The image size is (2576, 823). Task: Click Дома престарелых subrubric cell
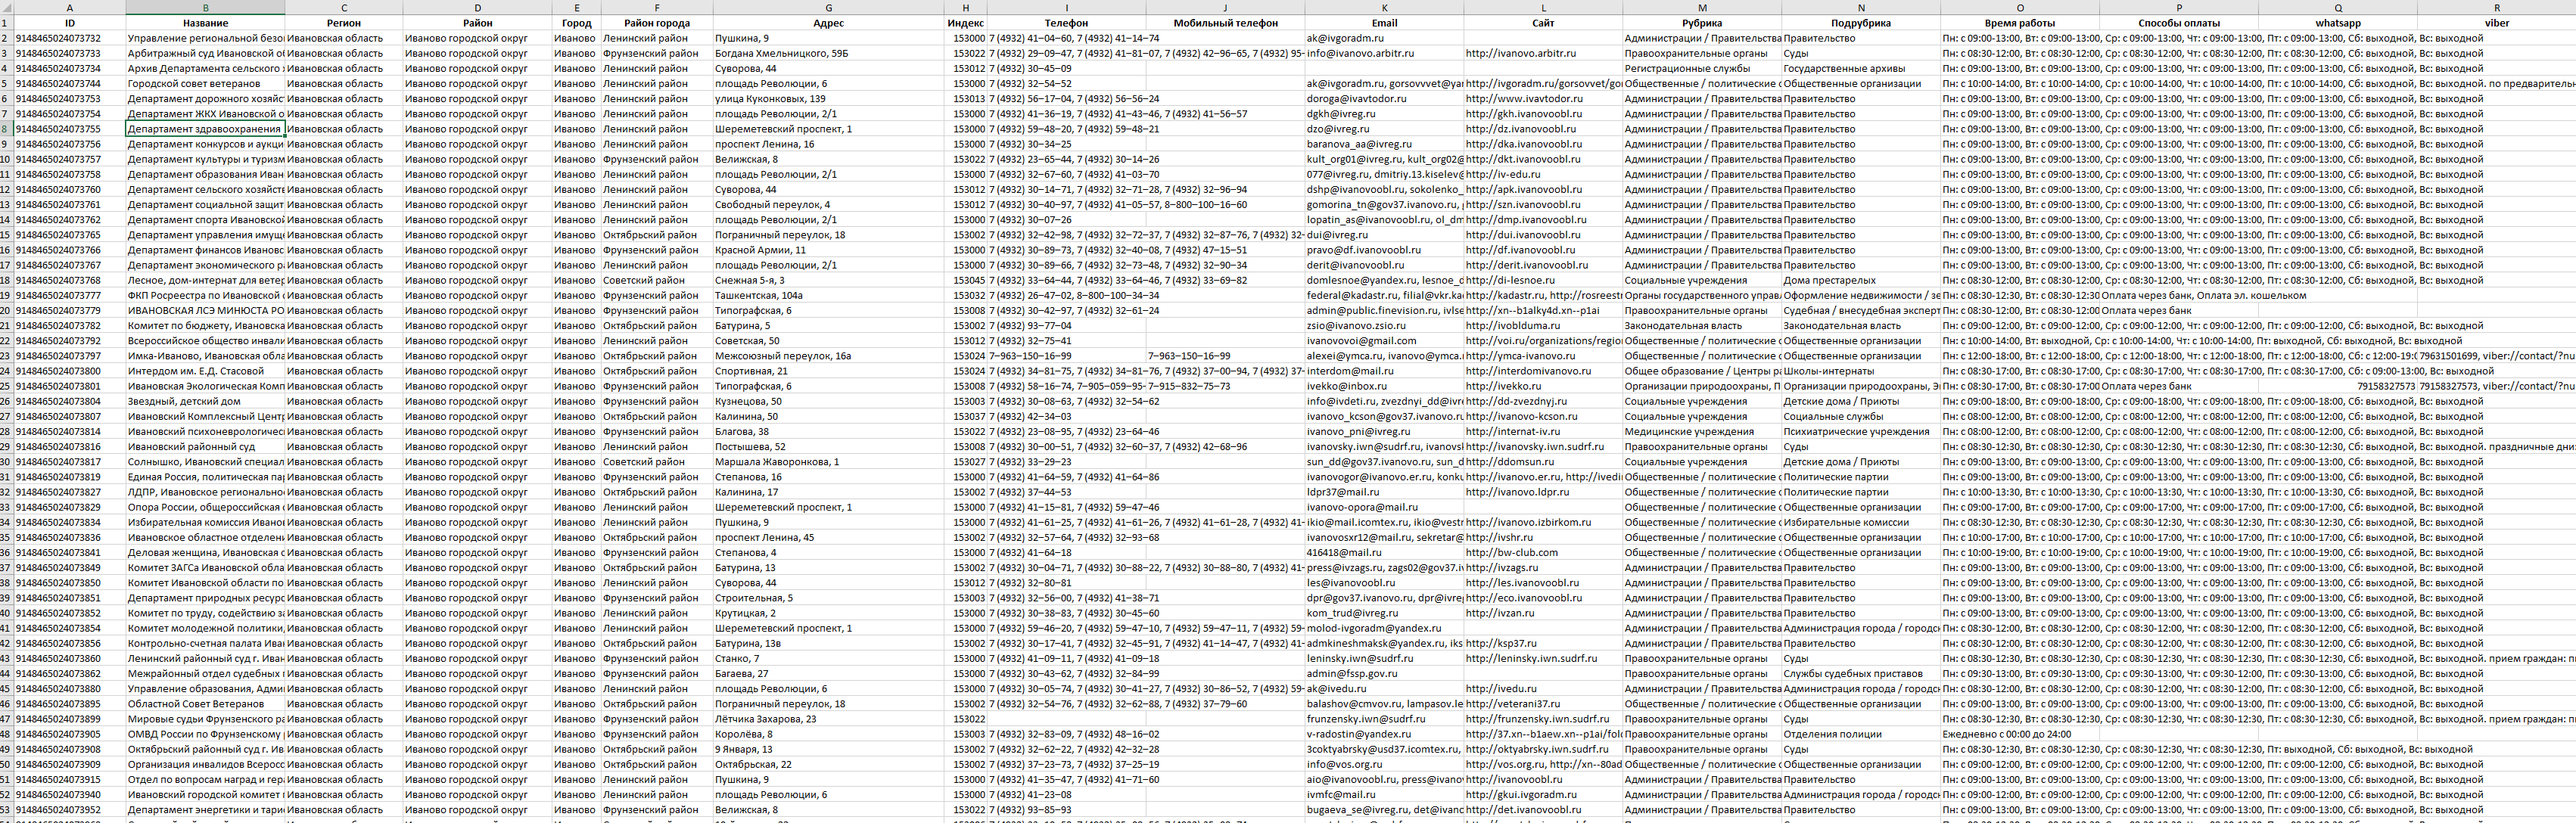click(1861, 280)
